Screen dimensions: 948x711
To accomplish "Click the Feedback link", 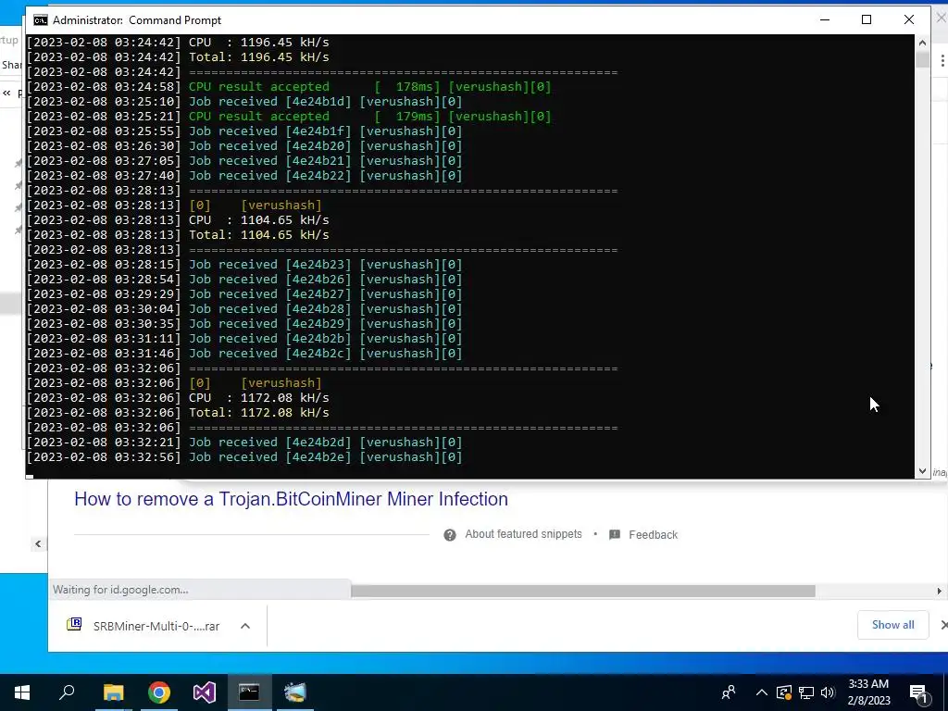I will (x=653, y=535).
